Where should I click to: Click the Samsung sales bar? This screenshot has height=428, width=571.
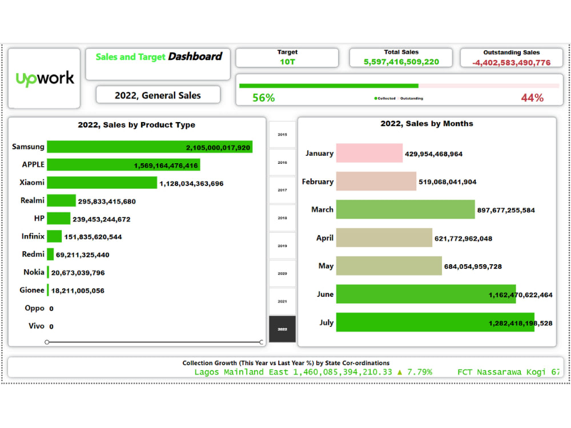pyautogui.click(x=148, y=147)
